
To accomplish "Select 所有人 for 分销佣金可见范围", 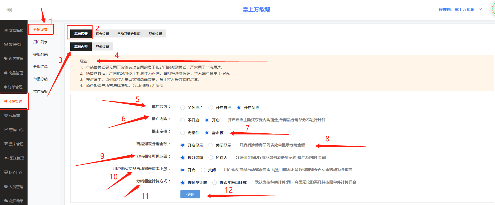I will click(x=211, y=158).
